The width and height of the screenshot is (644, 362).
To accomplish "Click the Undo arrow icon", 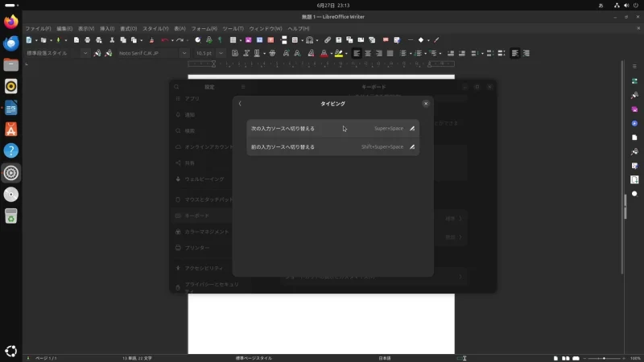I will click(x=165, y=39).
